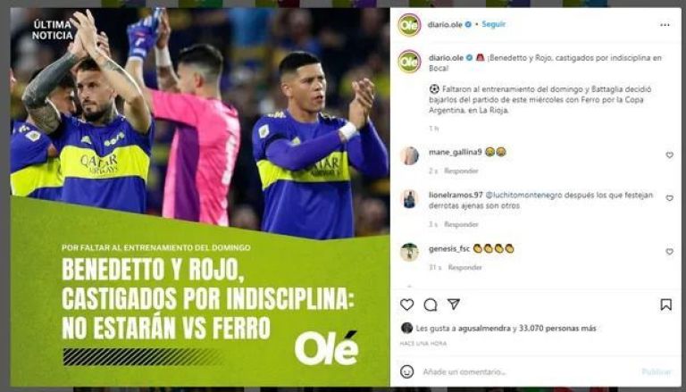
Task: Open list of 33.070 personas más
Action: (557, 328)
